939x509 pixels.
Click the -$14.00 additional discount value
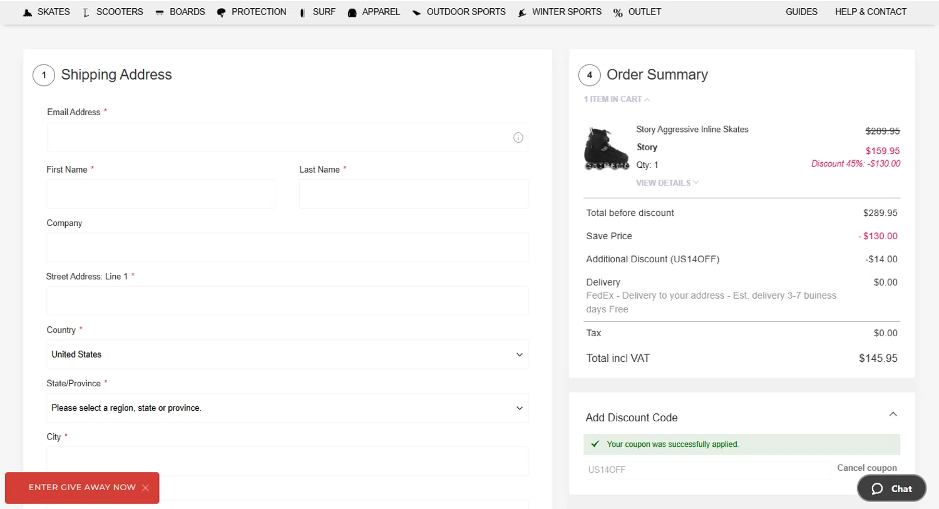tap(881, 259)
